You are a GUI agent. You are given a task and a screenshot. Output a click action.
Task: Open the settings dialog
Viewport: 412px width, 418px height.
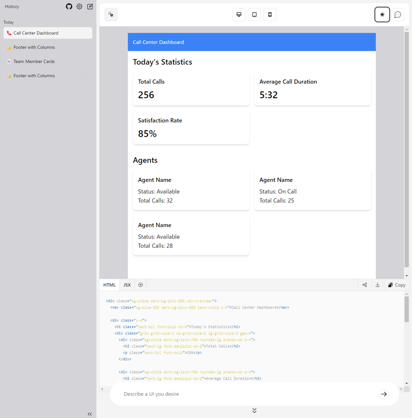(79, 6)
